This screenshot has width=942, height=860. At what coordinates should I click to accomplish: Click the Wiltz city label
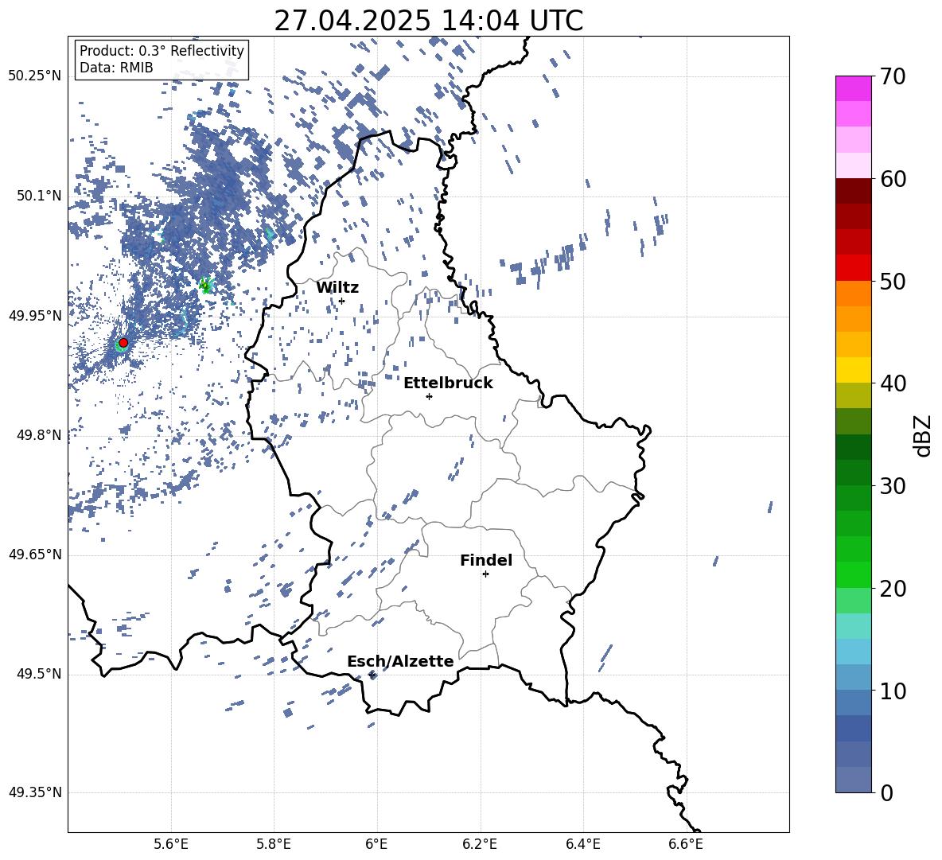(x=337, y=287)
